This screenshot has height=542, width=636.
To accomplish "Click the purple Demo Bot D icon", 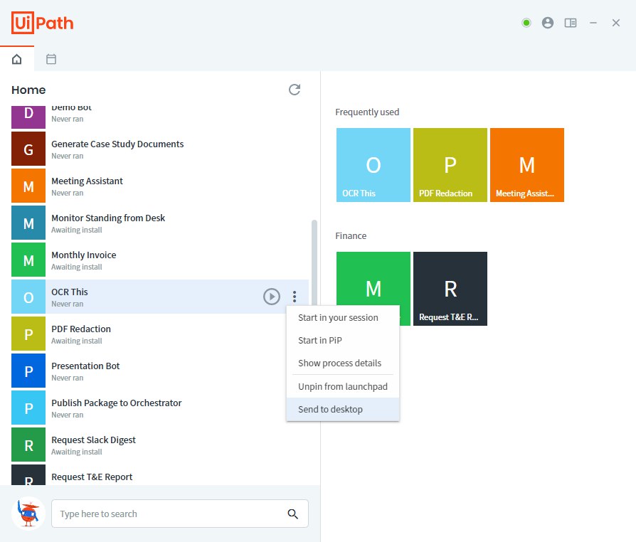I will coord(28,117).
